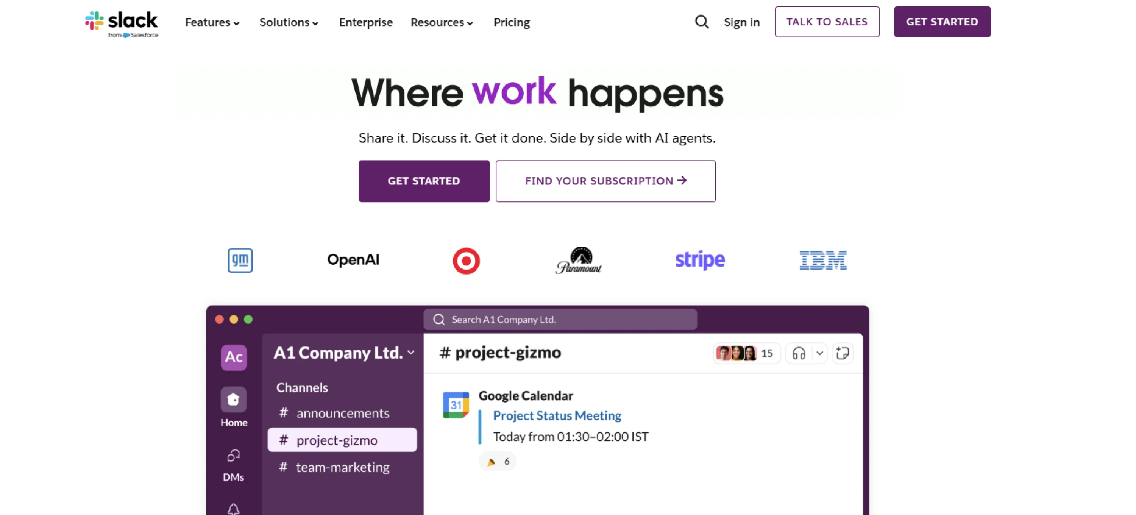This screenshot has height=515, width=1136.
Task: Open the Pricing menu item
Action: click(x=512, y=22)
